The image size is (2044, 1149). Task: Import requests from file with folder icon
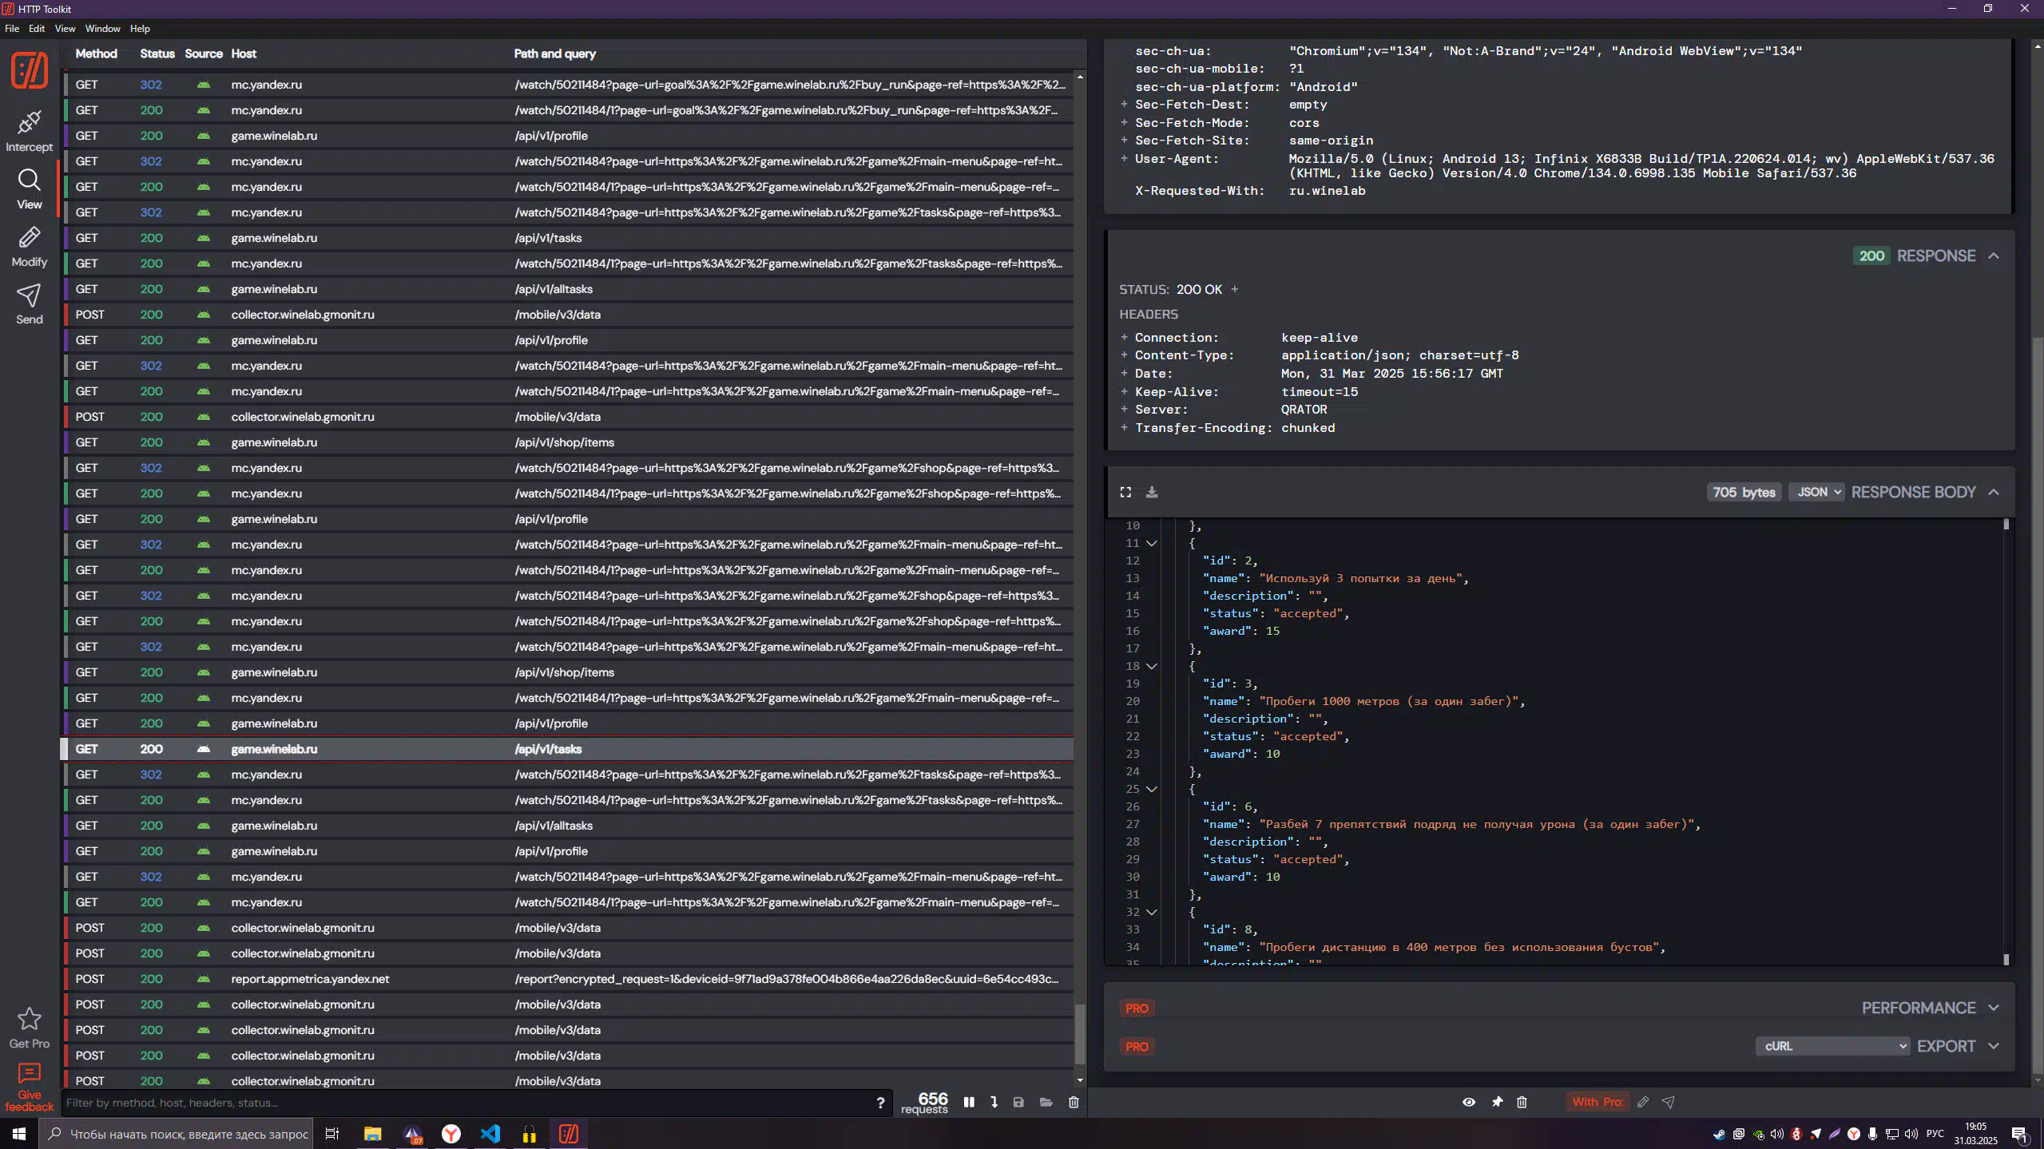coord(1046,1102)
